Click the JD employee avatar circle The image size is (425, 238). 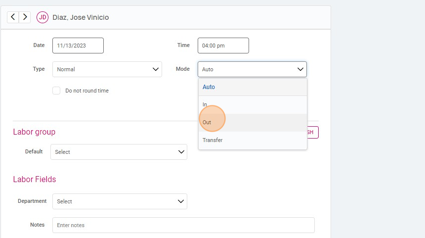click(43, 17)
